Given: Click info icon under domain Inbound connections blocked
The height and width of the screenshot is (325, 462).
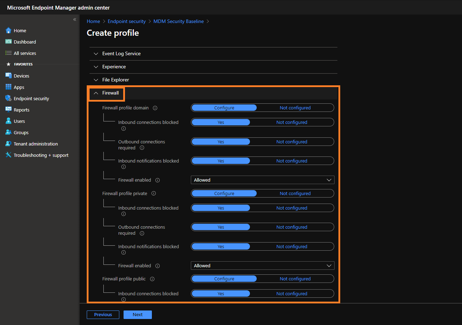Looking at the screenshot, I should tap(124, 129).
